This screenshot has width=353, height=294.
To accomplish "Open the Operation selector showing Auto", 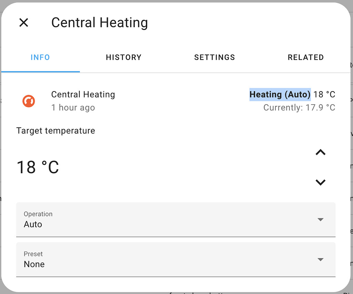I will tap(138, 219).
